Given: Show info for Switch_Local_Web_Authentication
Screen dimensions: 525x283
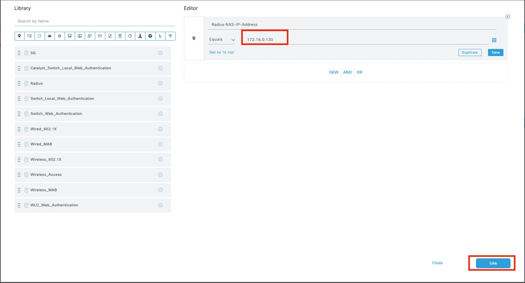Looking at the screenshot, I should 160,99.
